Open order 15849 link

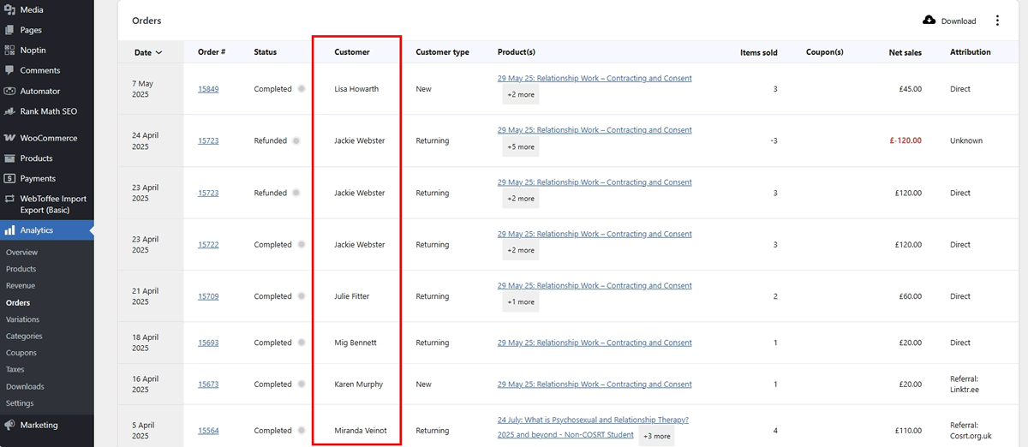208,89
